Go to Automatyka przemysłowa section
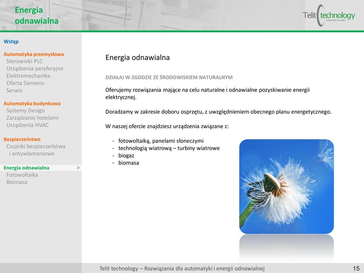364x273 pixels. tap(34, 54)
